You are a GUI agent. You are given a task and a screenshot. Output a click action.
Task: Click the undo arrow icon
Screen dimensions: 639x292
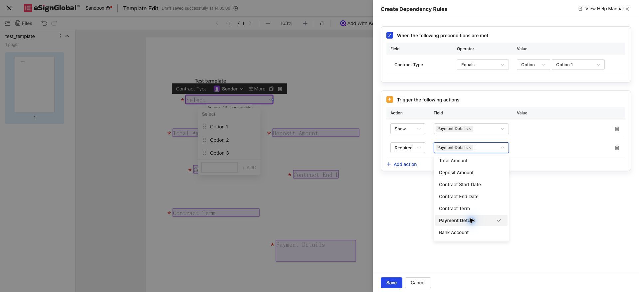[44, 23]
